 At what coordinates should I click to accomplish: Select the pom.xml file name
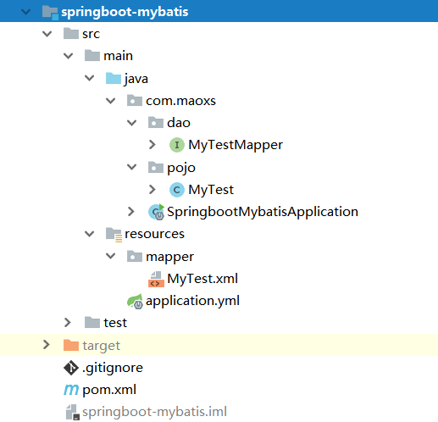coord(109,391)
